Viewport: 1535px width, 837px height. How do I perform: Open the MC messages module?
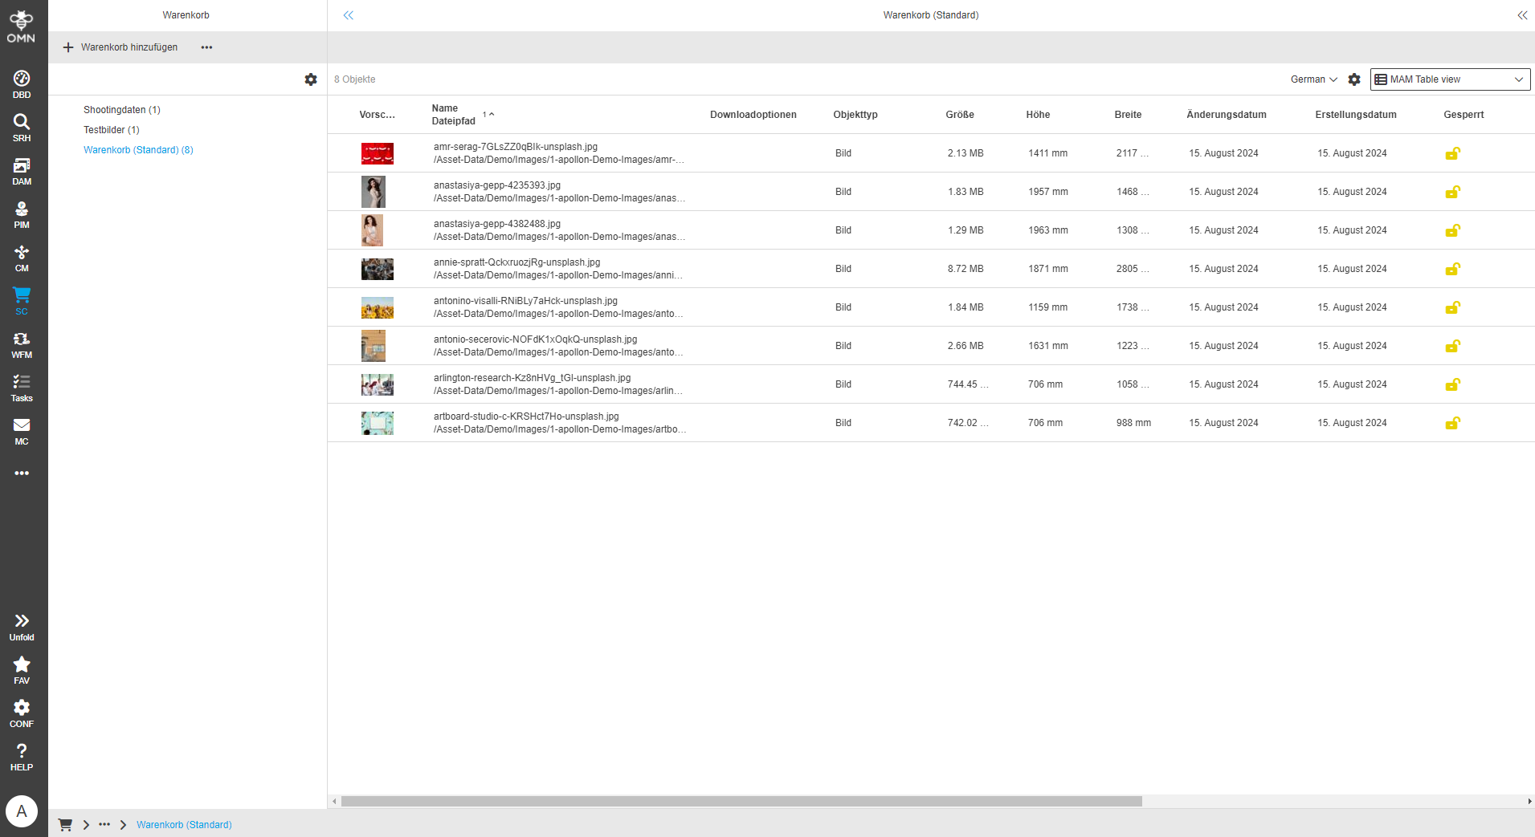click(x=21, y=433)
